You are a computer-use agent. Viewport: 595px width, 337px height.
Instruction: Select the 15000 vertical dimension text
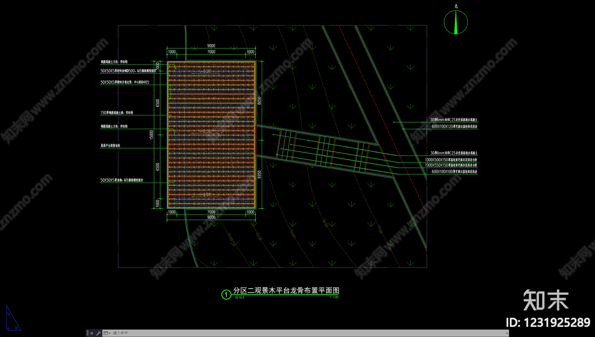pyautogui.click(x=151, y=135)
